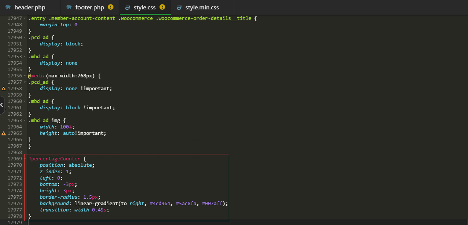Open the style.min.css tab
The height and width of the screenshot is (225, 468).
[202, 8]
